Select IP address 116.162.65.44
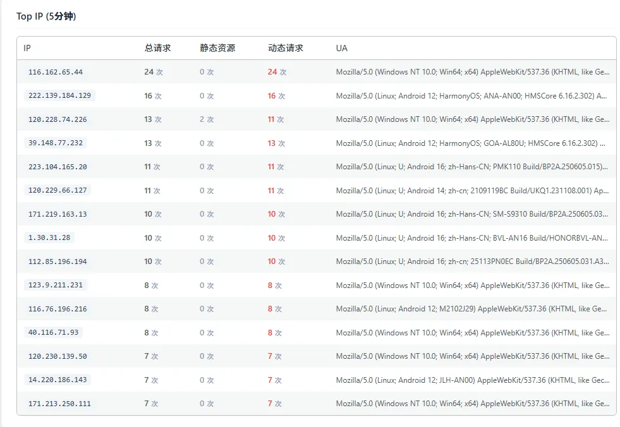The height and width of the screenshot is (427, 620). coord(56,72)
